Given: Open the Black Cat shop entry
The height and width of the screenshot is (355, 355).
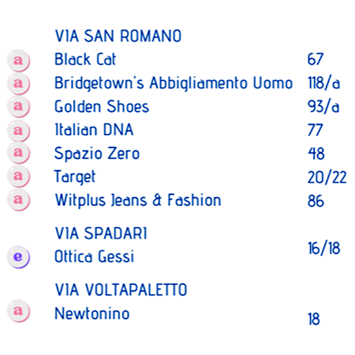Looking at the screenshot, I should (85, 59).
